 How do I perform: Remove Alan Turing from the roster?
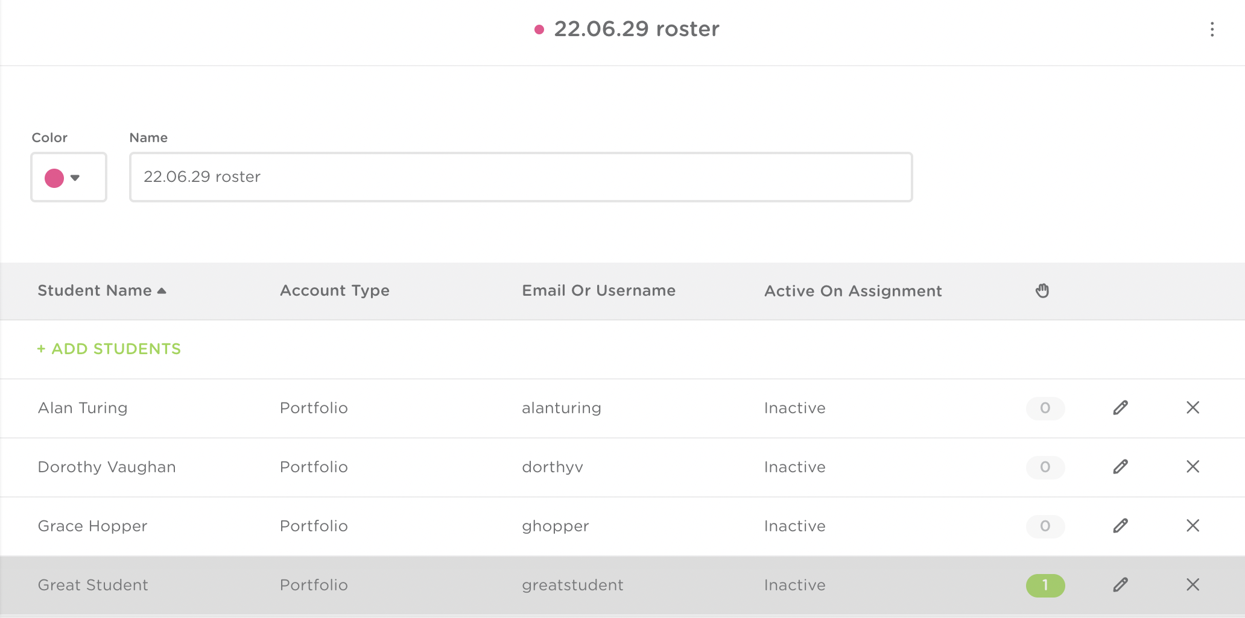tap(1193, 408)
